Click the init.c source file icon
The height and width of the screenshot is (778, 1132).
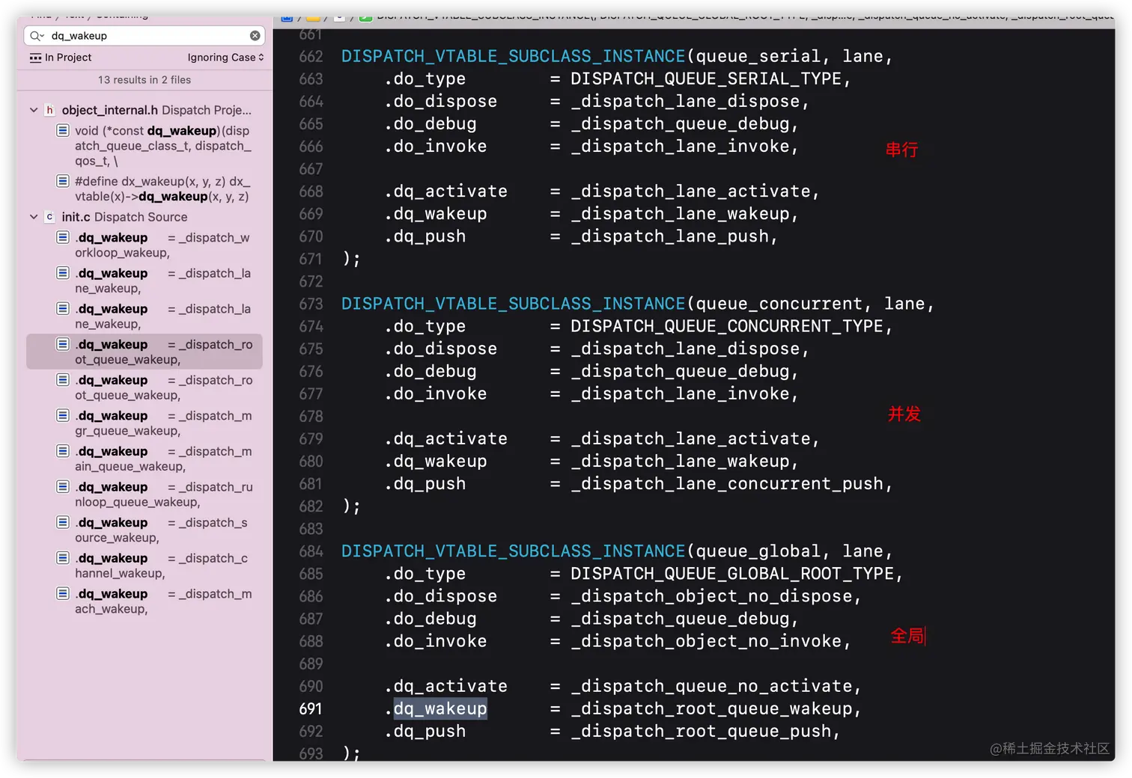click(49, 217)
